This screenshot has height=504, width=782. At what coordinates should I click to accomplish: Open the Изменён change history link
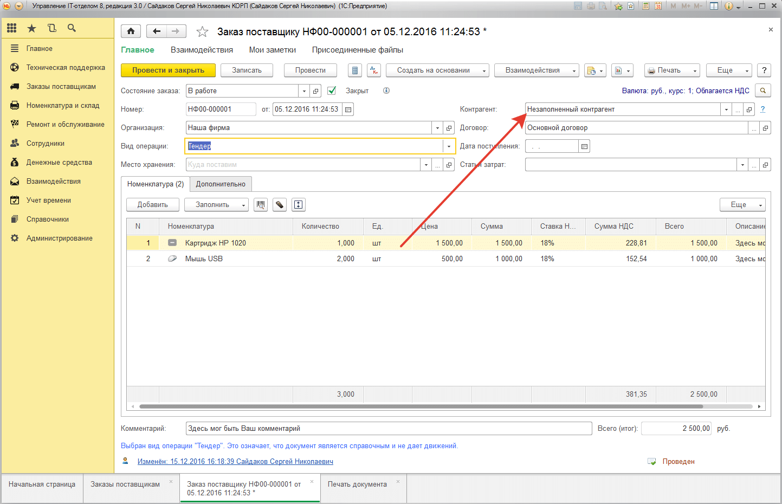click(x=235, y=462)
